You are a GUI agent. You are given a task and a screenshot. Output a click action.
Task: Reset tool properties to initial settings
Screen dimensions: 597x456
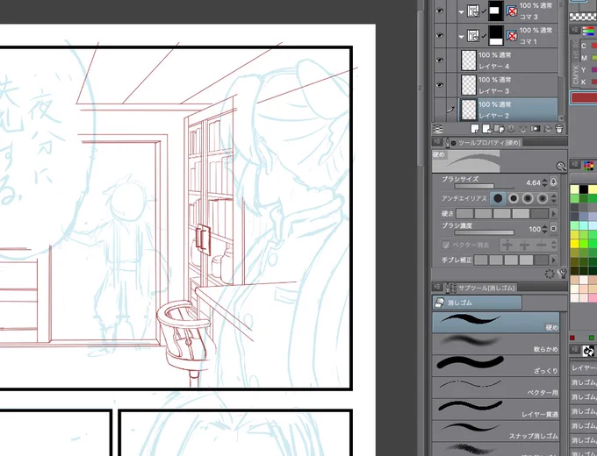(x=549, y=274)
